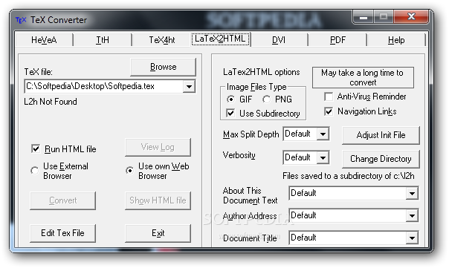Screen dimensions: 449x268
Task: Click the TeX file path field
Action: click(103, 86)
